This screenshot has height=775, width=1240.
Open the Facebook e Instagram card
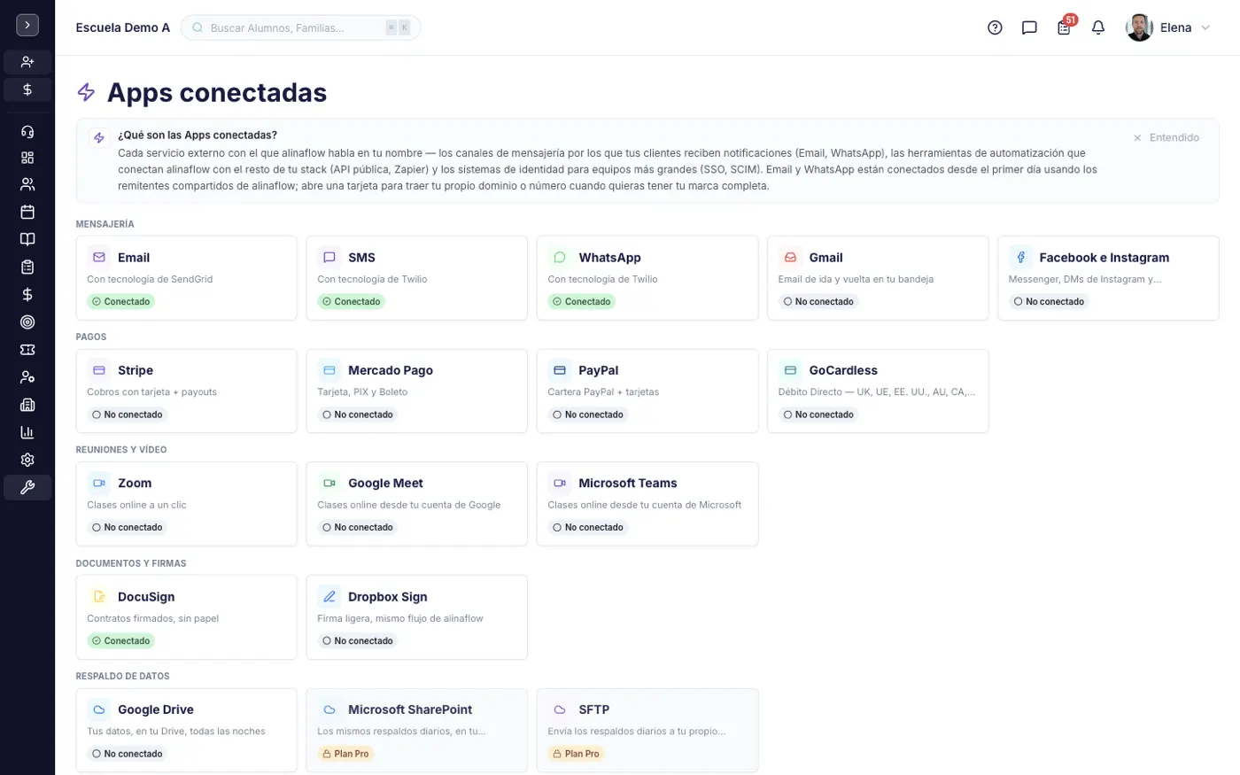point(1108,278)
